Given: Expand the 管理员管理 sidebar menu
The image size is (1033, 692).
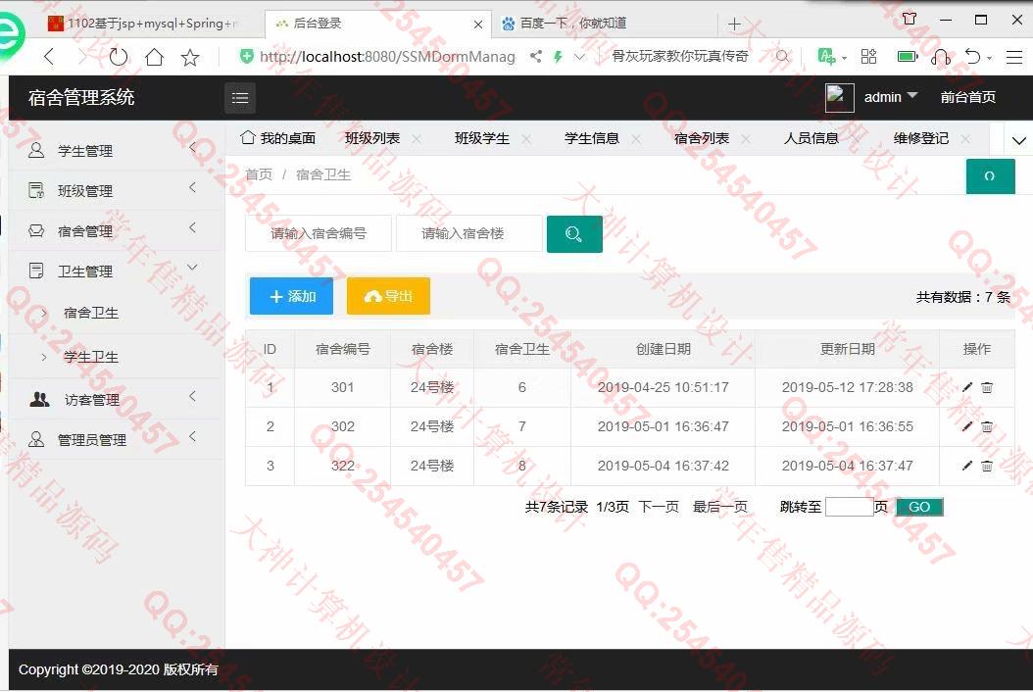Looking at the screenshot, I should pyautogui.click(x=117, y=440).
